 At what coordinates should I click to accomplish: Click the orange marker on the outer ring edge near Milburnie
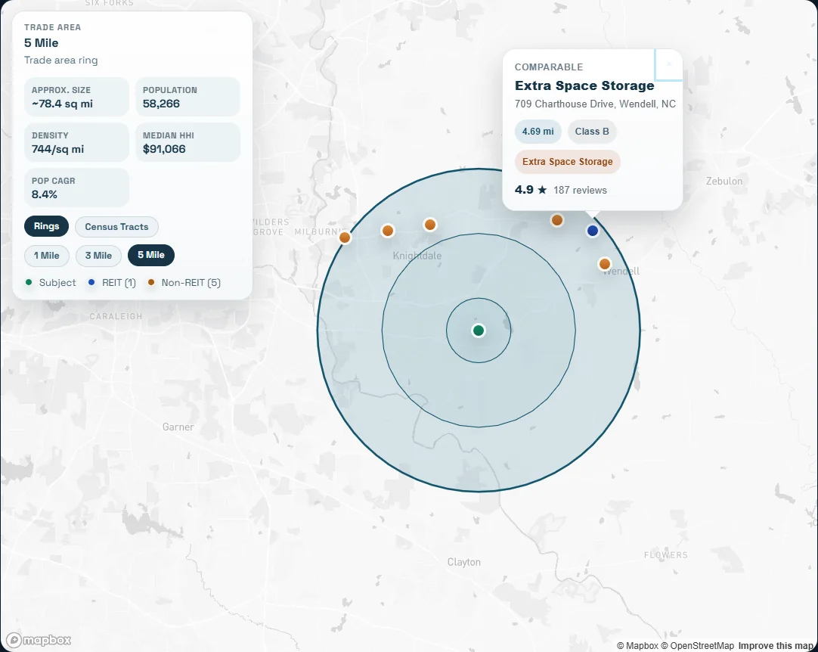click(x=345, y=238)
